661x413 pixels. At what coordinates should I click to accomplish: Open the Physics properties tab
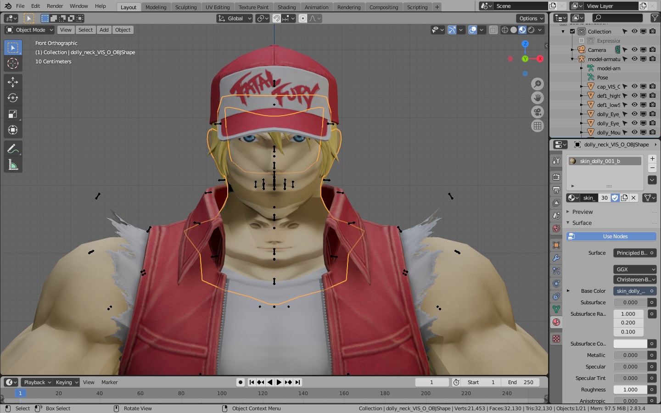click(x=556, y=284)
